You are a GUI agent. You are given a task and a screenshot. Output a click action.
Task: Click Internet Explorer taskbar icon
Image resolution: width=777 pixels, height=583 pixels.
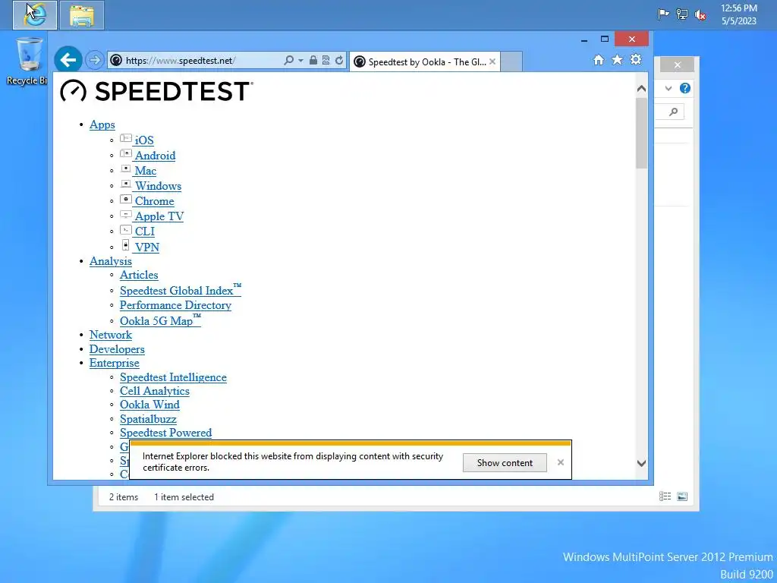point(35,15)
